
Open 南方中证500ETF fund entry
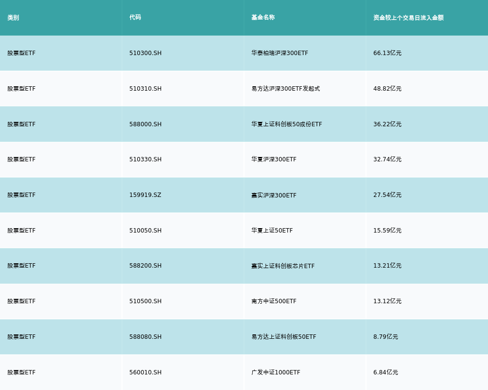(x=274, y=301)
